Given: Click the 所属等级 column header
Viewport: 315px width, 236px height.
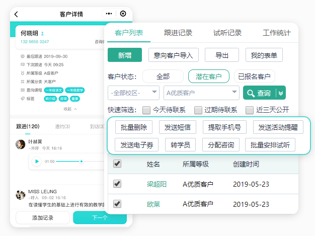Looking at the screenshot, I should 196,164.
